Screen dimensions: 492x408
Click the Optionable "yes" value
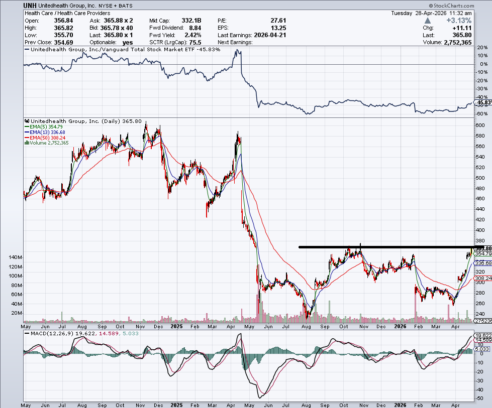tap(127, 43)
